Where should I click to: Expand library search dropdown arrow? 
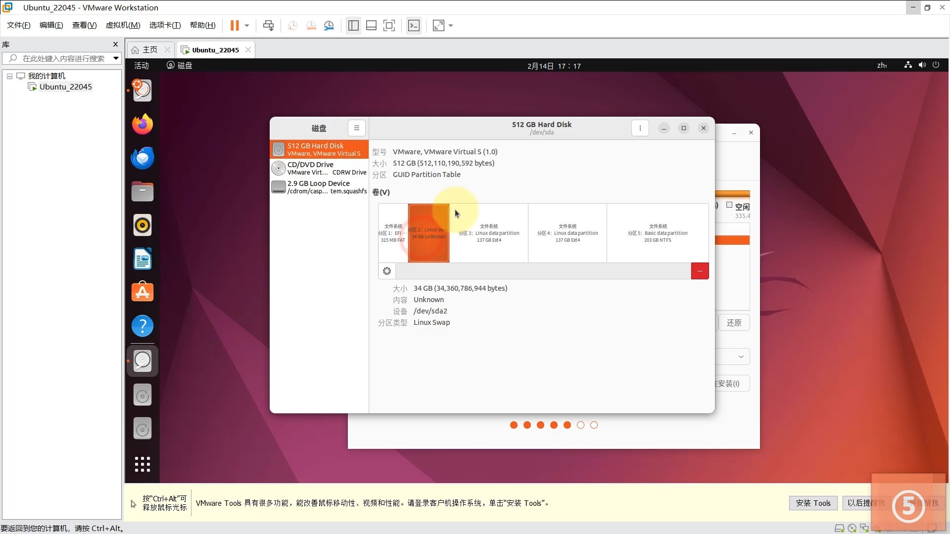point(116,58)
